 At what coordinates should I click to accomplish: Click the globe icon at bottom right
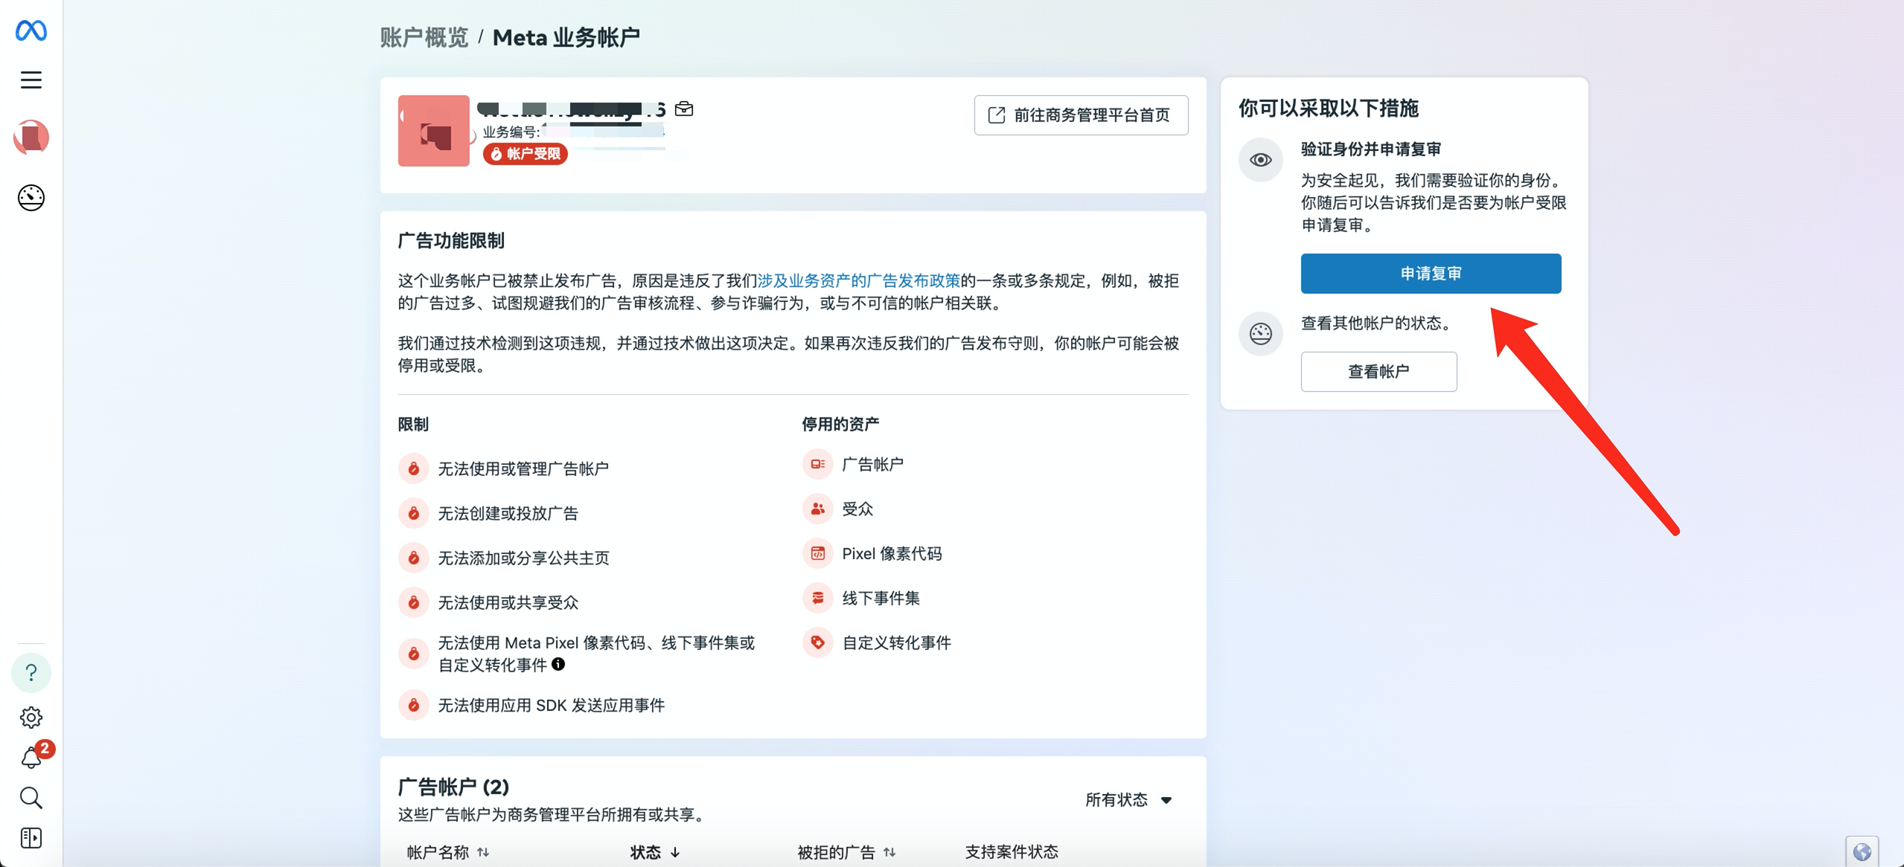(x=1862, y=851)
